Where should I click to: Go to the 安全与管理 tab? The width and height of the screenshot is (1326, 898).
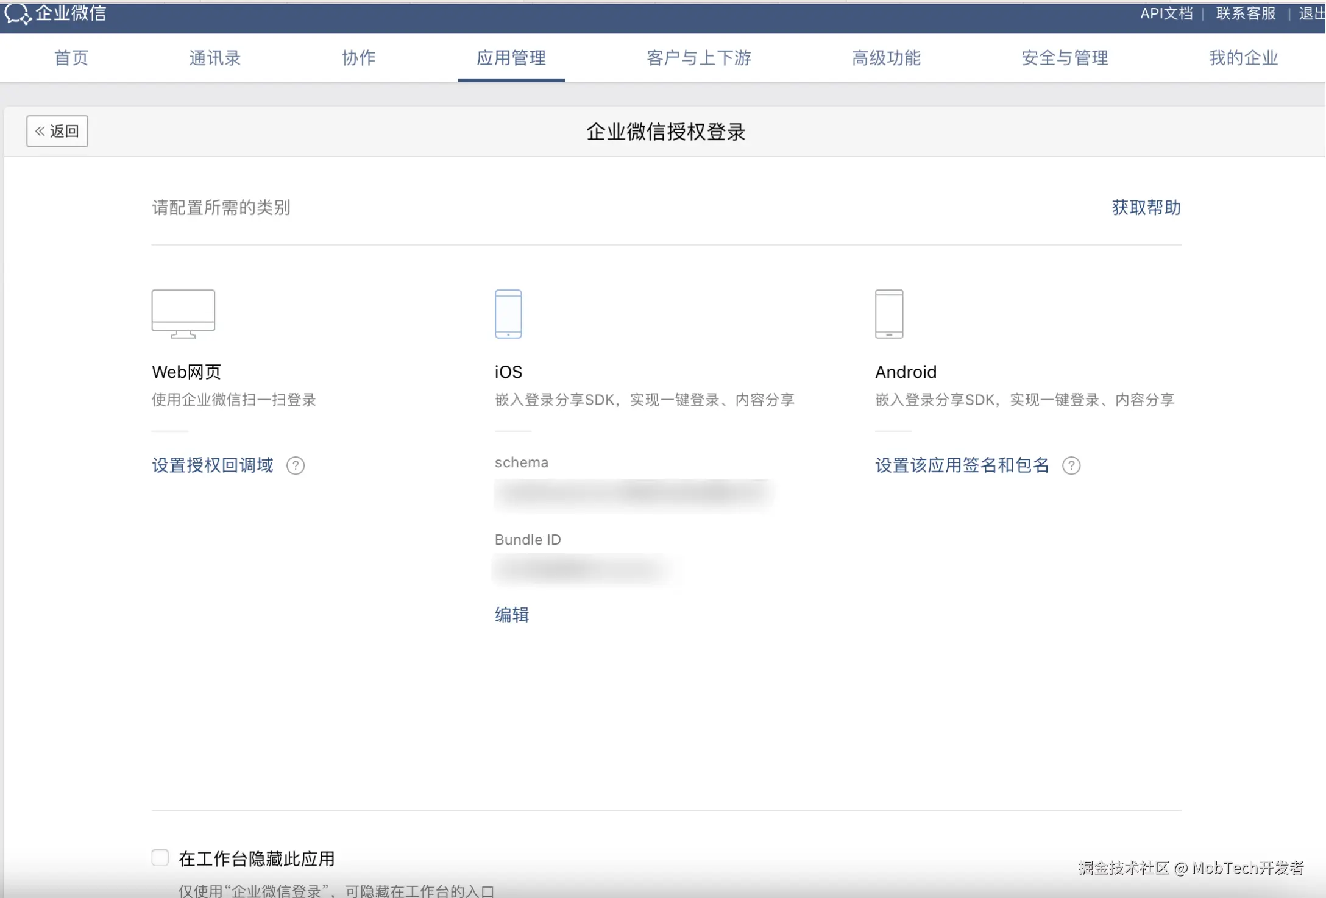[x=1065, y=58]
